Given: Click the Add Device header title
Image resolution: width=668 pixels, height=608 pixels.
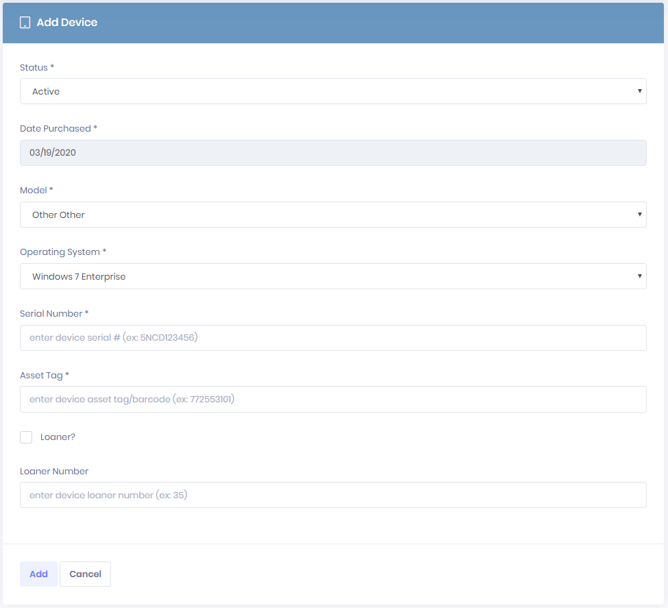Looking at the screenshot, I should 67,23.
